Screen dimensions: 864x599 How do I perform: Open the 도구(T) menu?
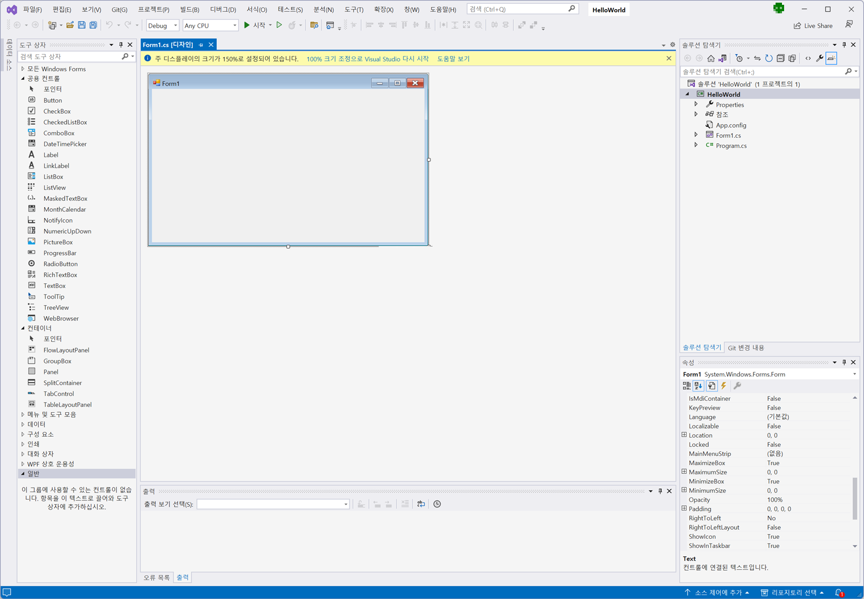click(x=354, y=10)
